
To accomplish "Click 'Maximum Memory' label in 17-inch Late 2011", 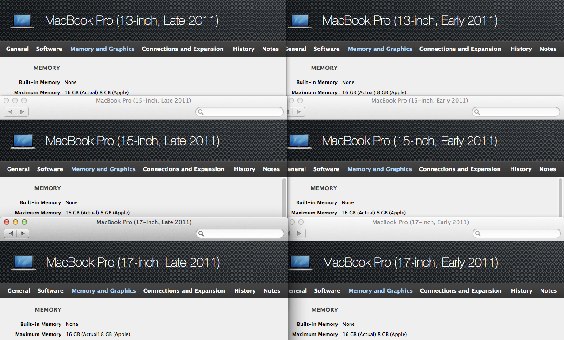I will click(38, 335).
